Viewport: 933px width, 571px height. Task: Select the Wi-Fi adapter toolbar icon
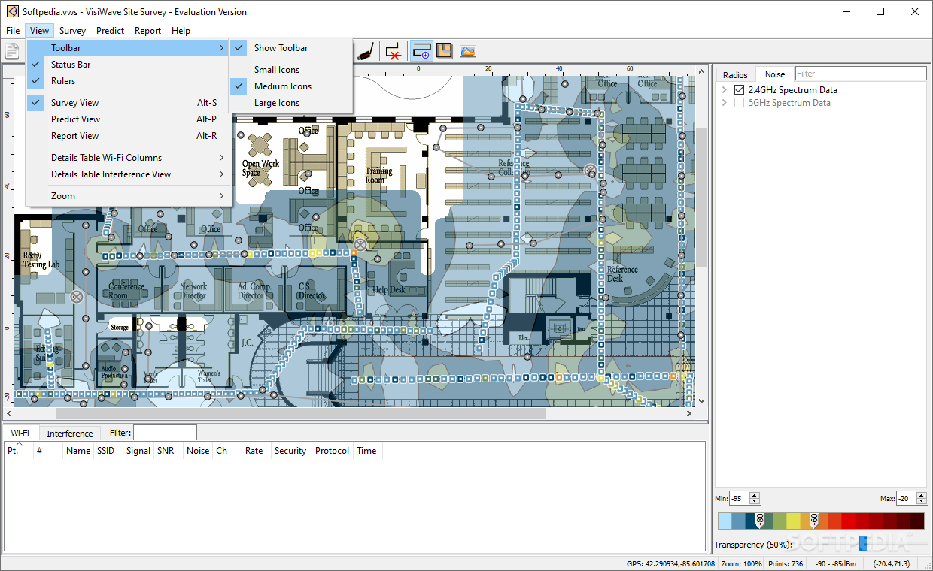click(x=365, y=51)
